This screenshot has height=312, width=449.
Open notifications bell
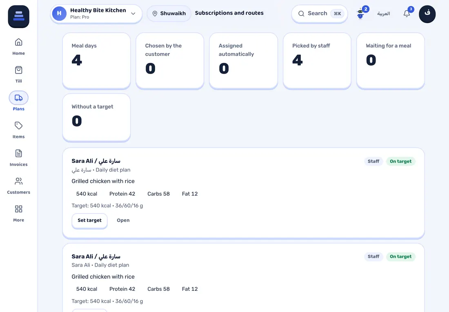point(407,13)
